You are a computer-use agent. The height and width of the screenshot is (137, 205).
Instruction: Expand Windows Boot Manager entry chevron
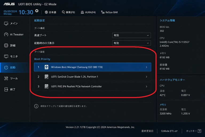coord(147,67)
